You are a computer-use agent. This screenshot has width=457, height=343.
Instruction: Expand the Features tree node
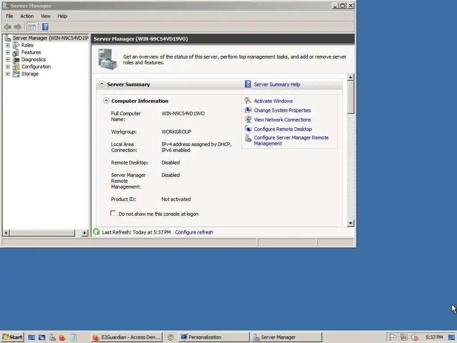point(8,53)
